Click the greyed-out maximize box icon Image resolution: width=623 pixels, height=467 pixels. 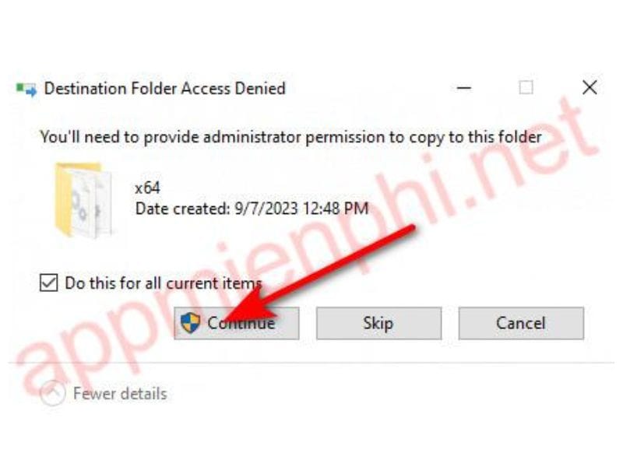click(526, 87)
